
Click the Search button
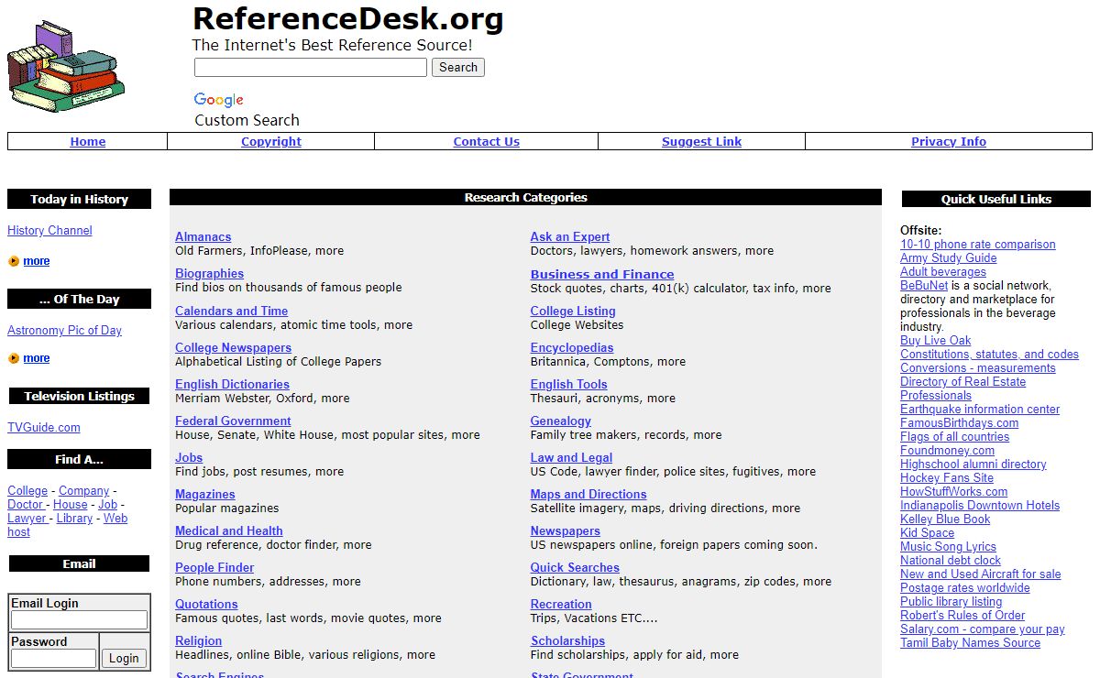[458, 67]
